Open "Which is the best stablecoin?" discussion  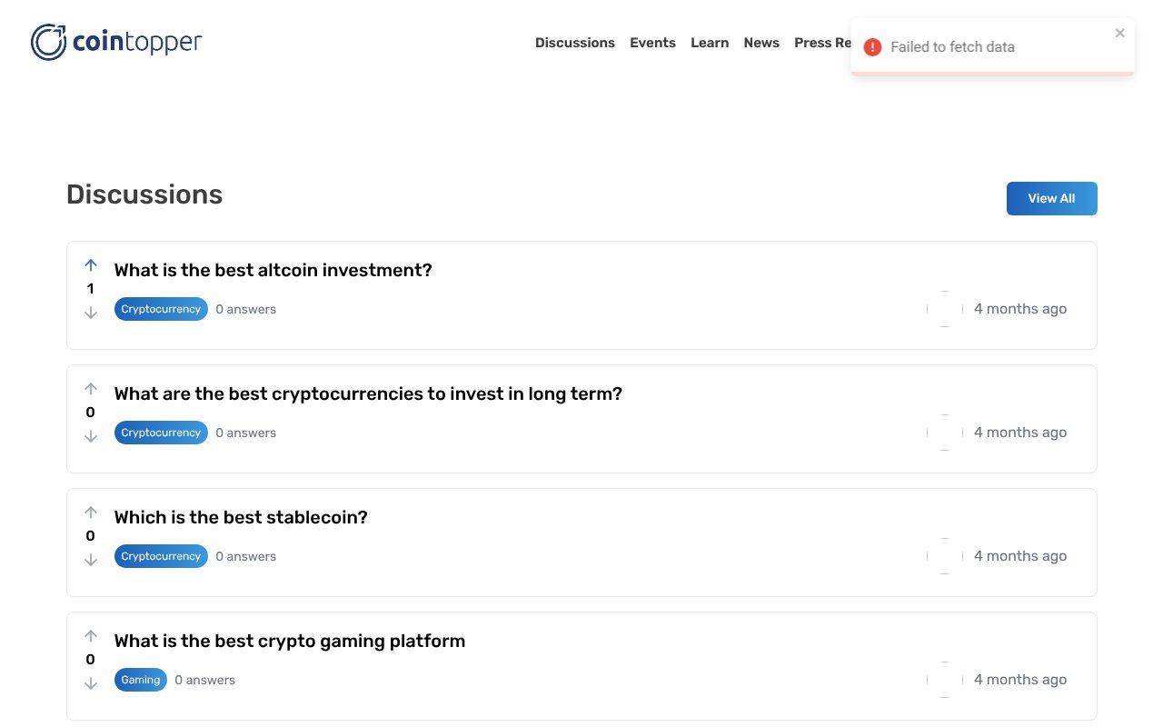[241, 517]
